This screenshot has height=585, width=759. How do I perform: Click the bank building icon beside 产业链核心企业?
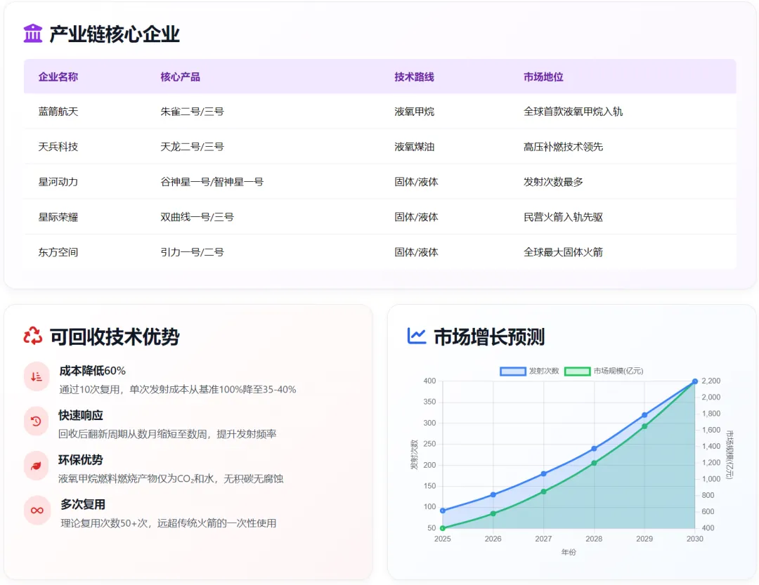point(33,34)
